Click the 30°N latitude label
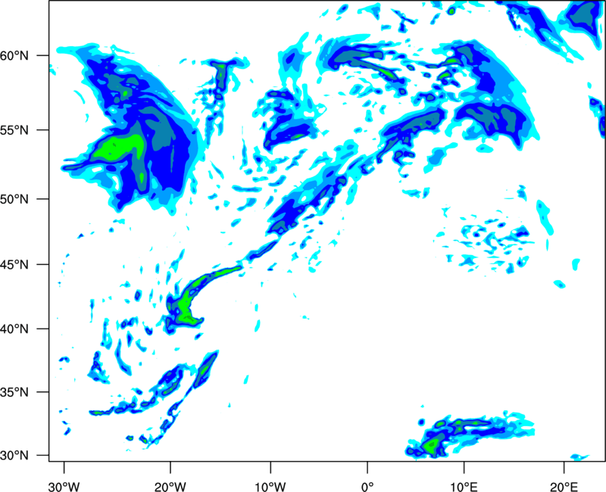 click(14, 456)
